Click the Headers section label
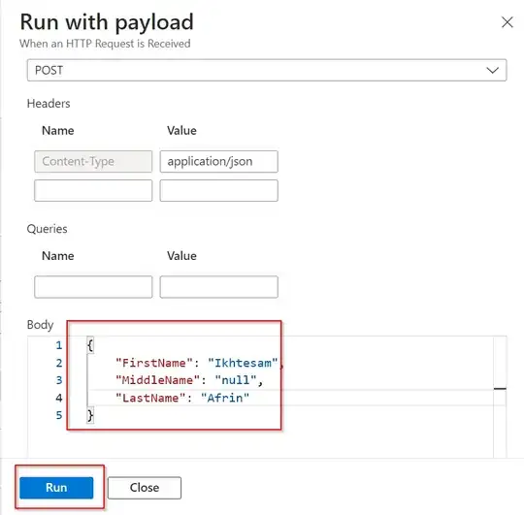 [x=49, y=104]
